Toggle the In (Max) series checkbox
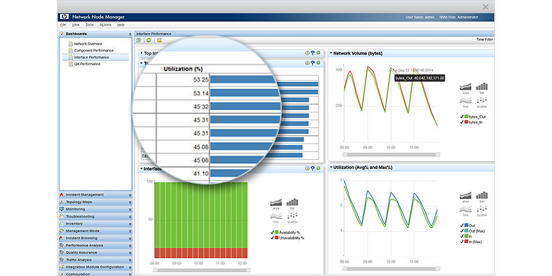This screenshot has width=552, height=276. [x=462, y=241]
